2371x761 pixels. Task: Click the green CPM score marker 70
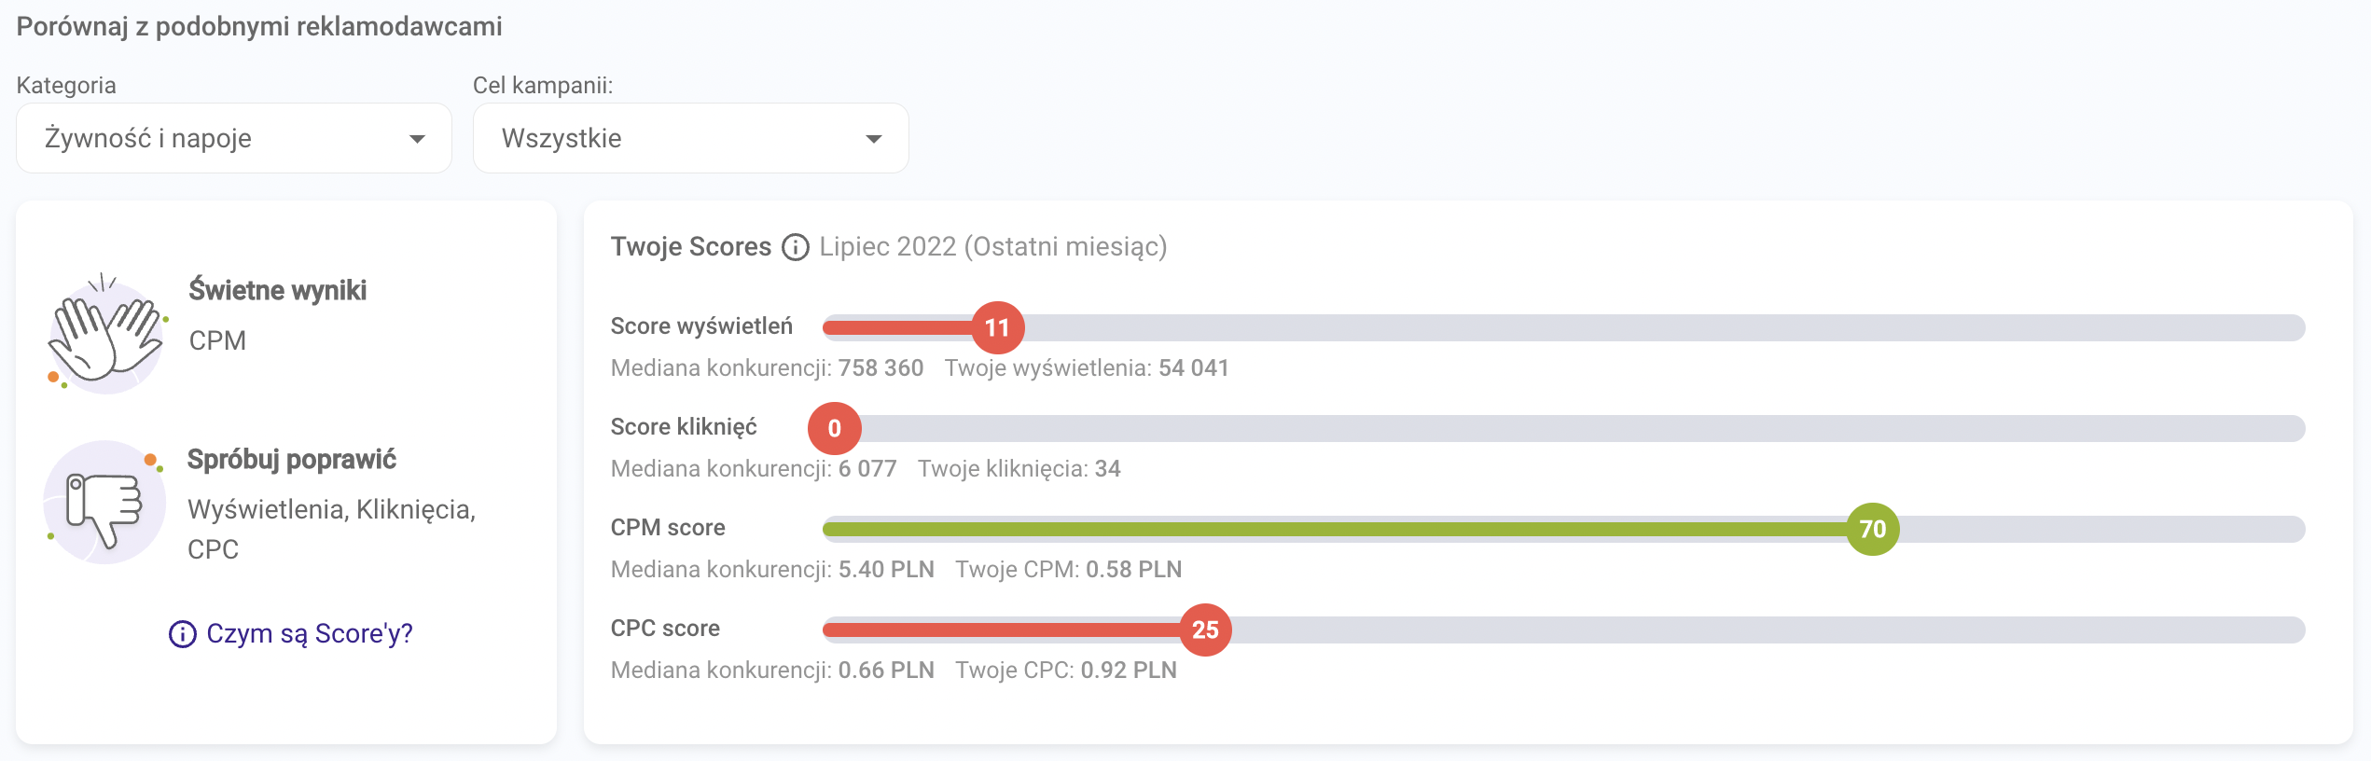click(x=1872, y=530)
